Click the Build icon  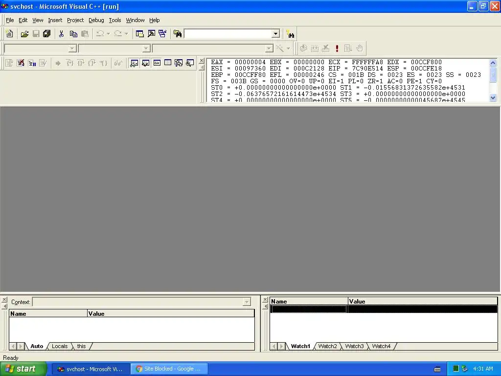pyautogui.click(x=315, y=48)
